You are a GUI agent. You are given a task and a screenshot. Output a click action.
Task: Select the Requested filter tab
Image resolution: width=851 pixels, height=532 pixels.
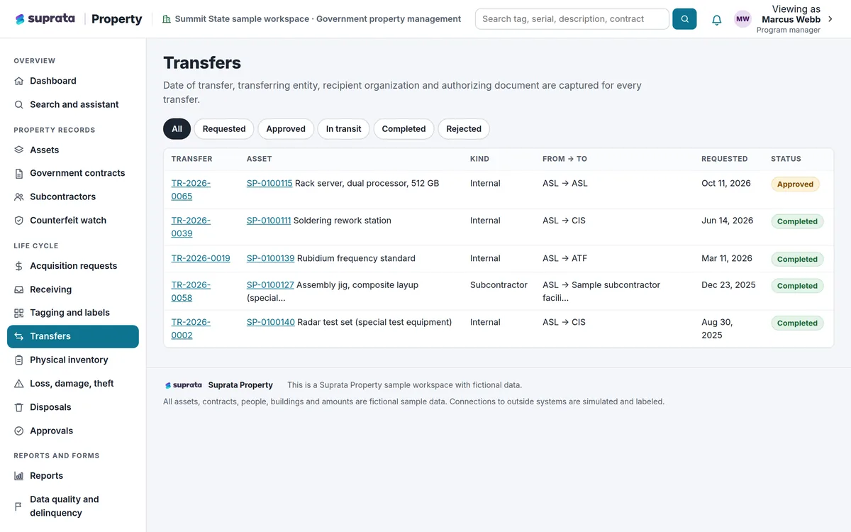224,129
